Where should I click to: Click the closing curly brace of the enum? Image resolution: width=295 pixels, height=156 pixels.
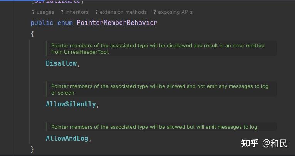tap(33, 149)
